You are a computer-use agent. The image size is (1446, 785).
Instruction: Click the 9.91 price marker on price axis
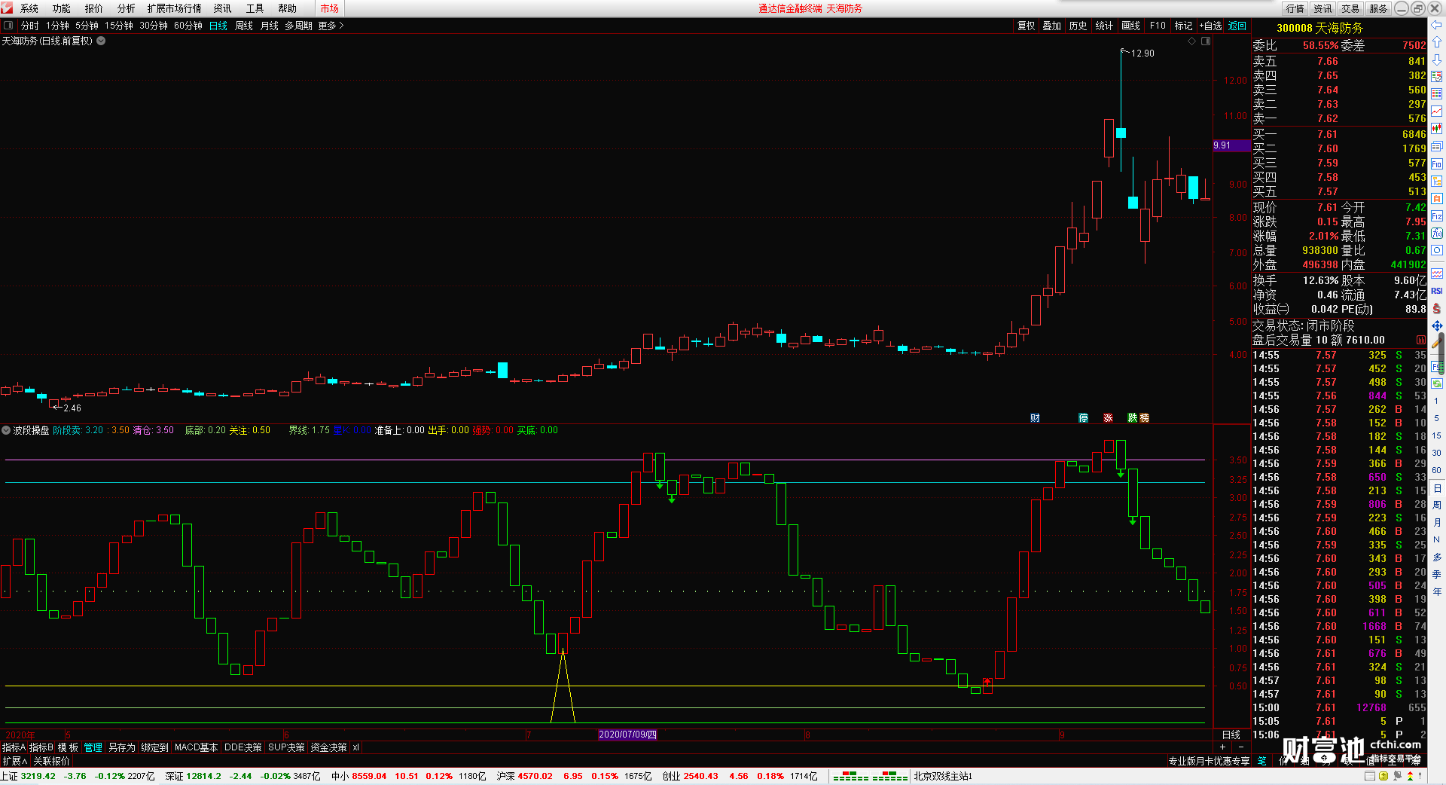1231,145
